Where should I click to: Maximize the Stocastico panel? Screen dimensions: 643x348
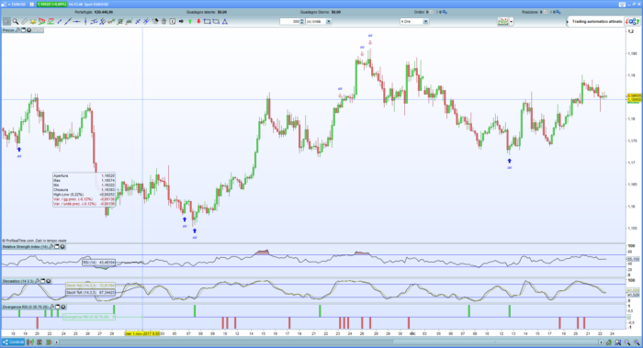[43, 281]
